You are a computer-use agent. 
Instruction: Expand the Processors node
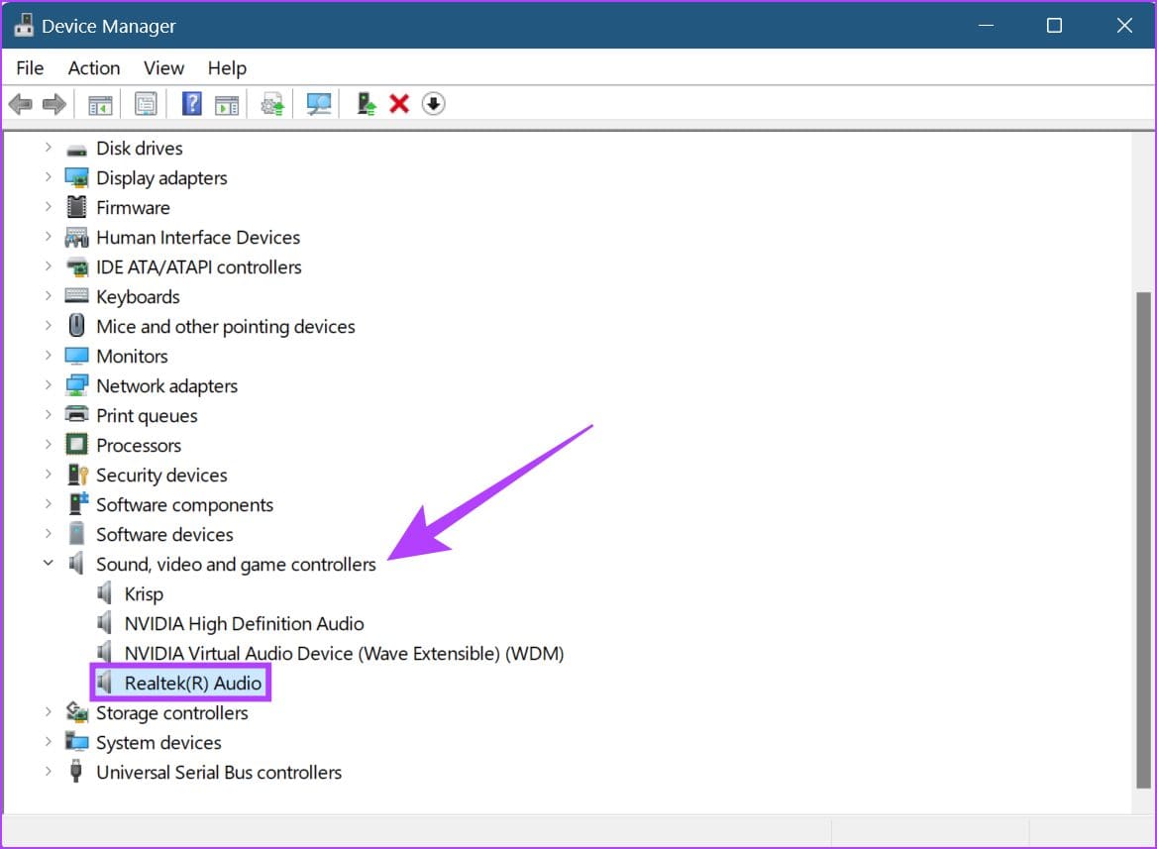[48, 445]
